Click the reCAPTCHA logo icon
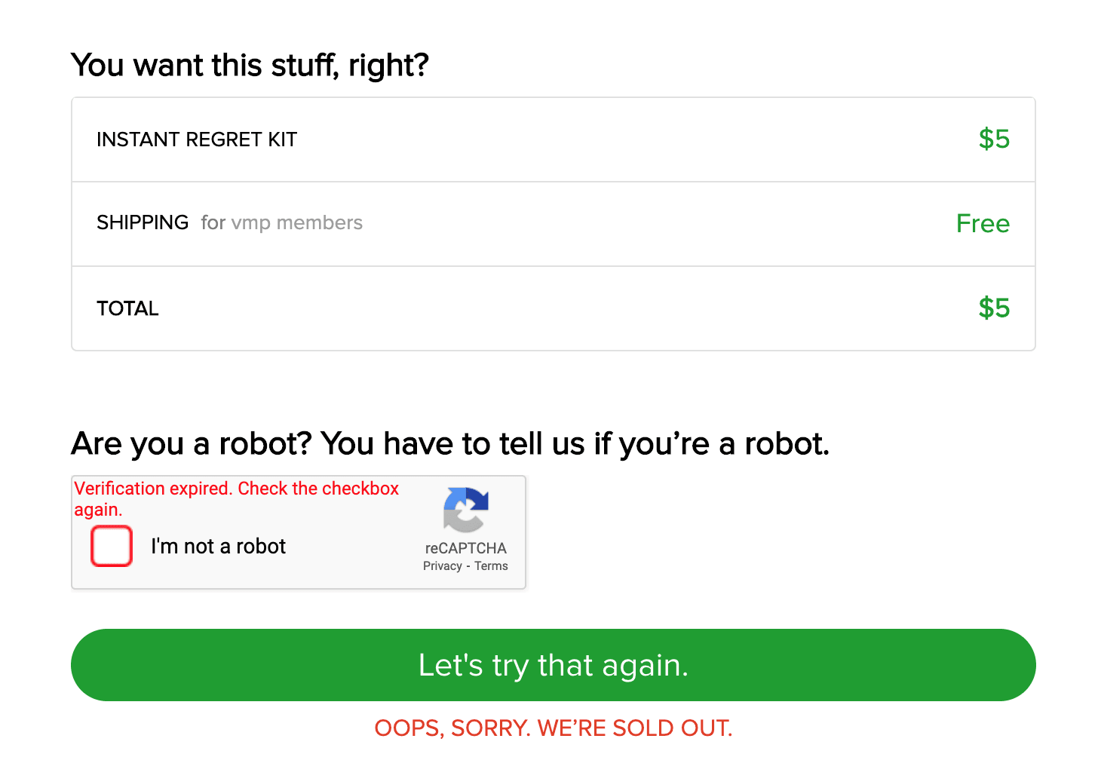This screenshot has width=1098, height=757. pos(466,510)
